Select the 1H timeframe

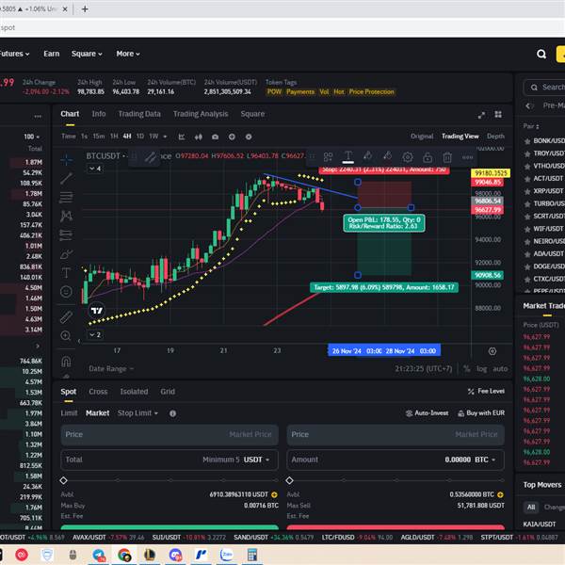pos(114,137)
